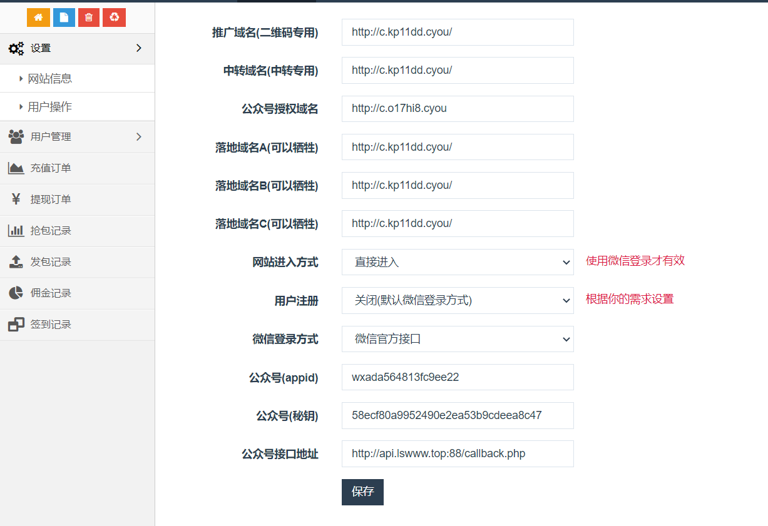Click the yen icon beside 提现订单
Screen dimensions: 768x526
click(x=16, y=199)
